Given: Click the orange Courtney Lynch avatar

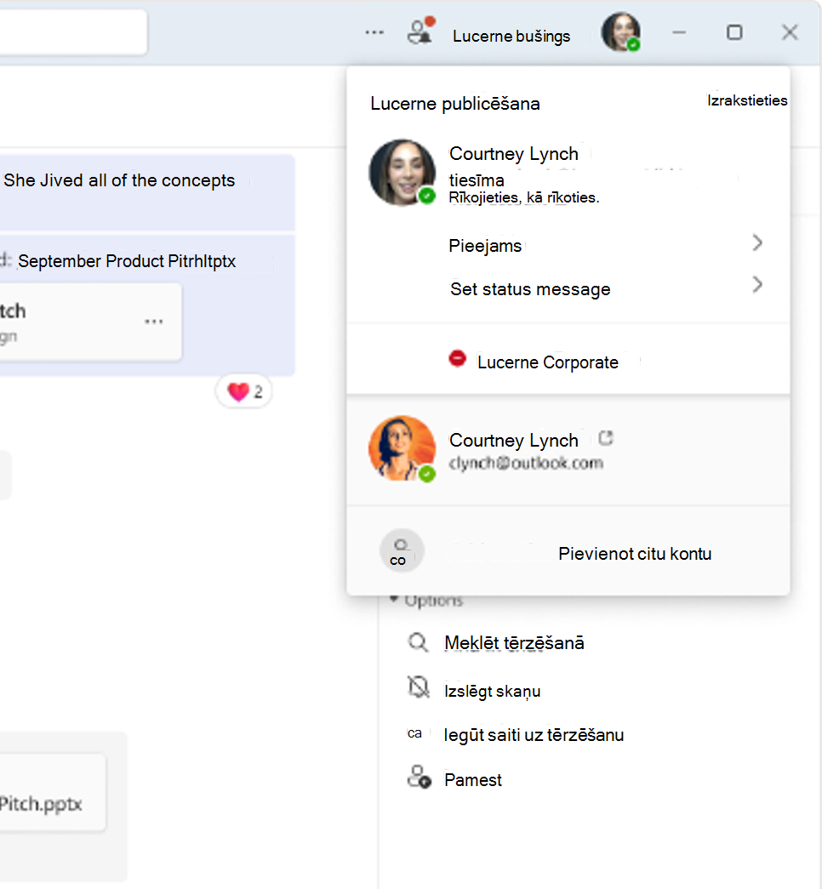Looking at the screenshot, I should tap(402, 449).
